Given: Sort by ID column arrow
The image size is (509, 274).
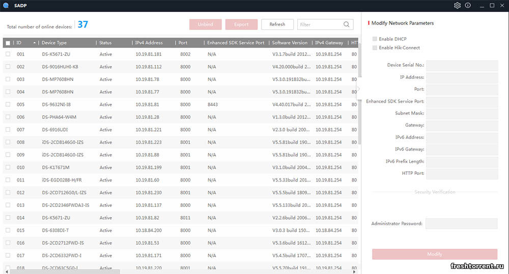Looking at the screenshot, I should 35,43.
